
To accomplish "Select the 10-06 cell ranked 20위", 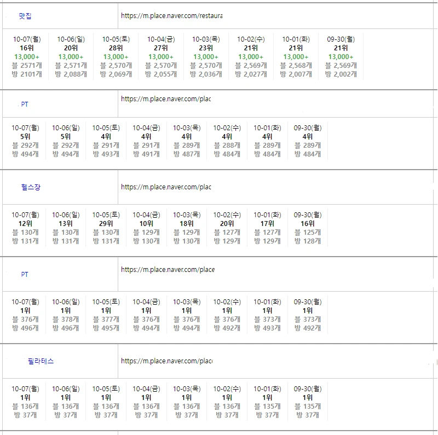I will [71, 56].
